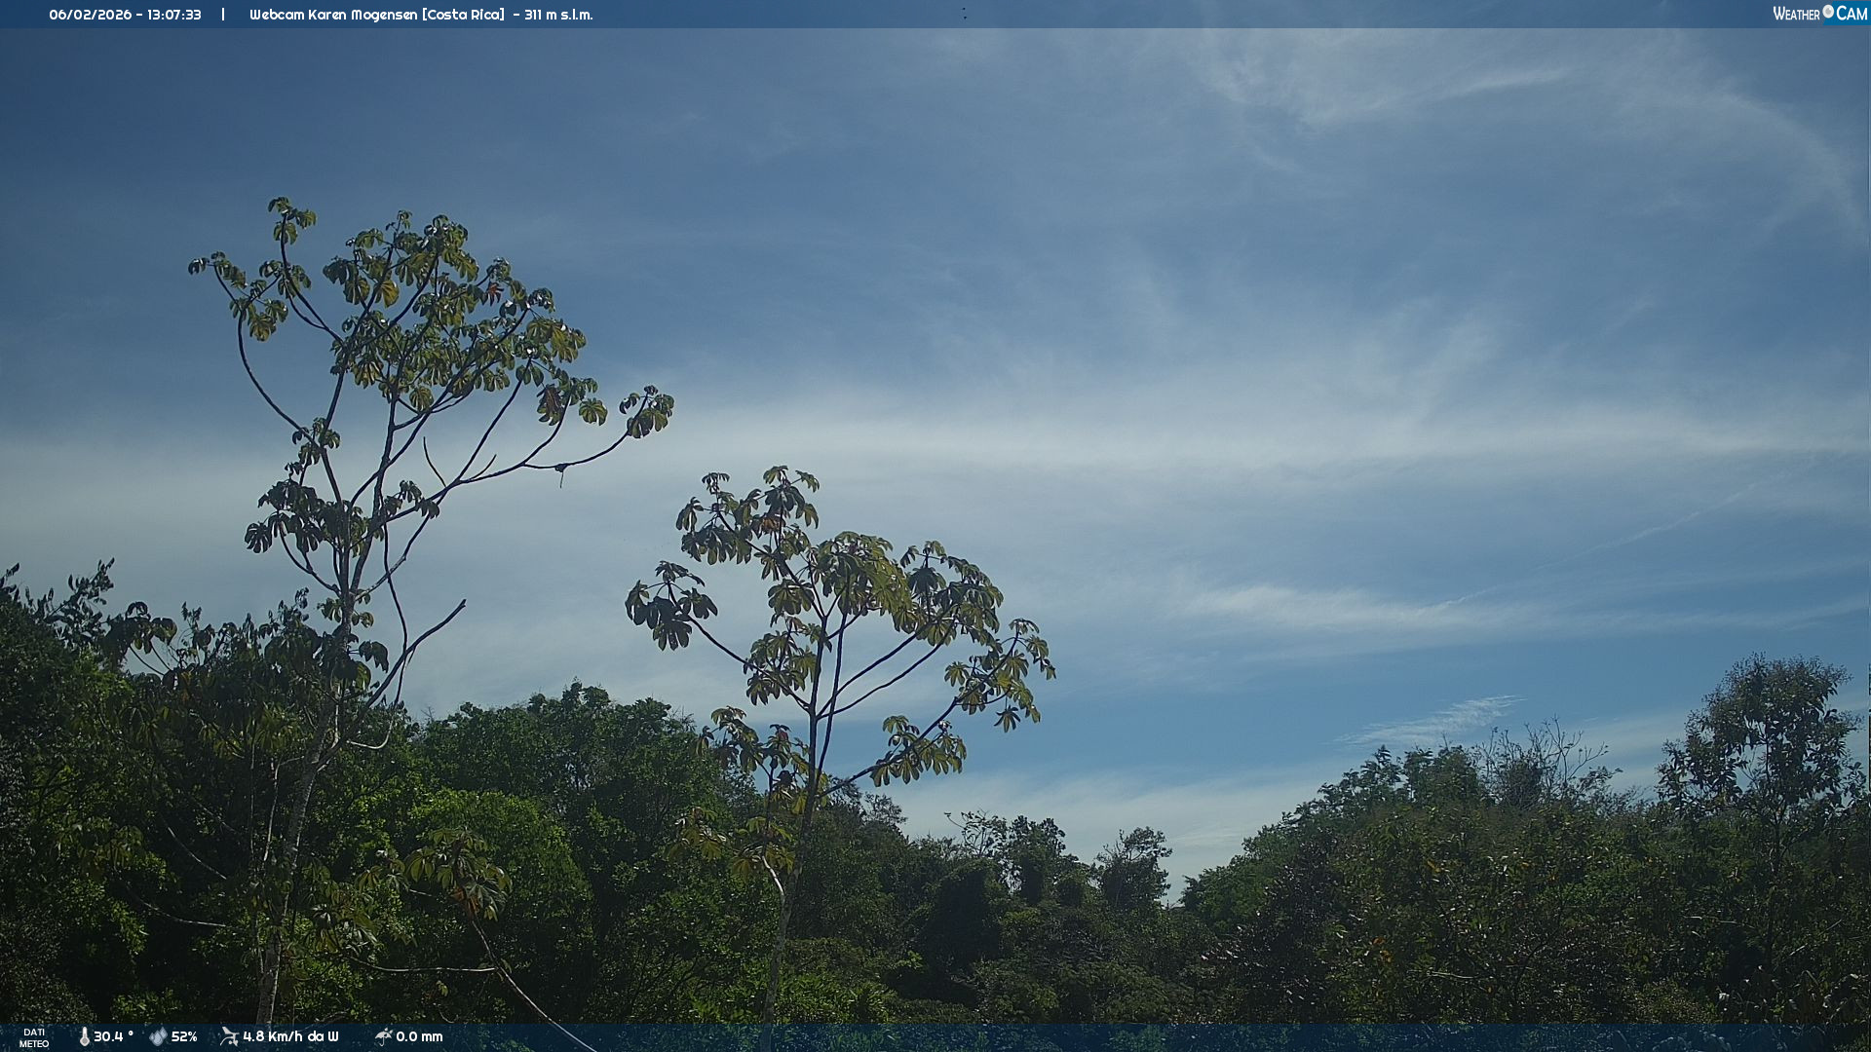1871x1052 pixels.
Task: Click the [Costa Rica] location text
Action: 463,15
